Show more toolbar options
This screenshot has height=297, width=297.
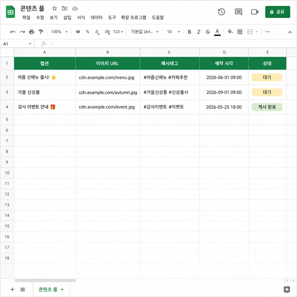pos(267,32)
